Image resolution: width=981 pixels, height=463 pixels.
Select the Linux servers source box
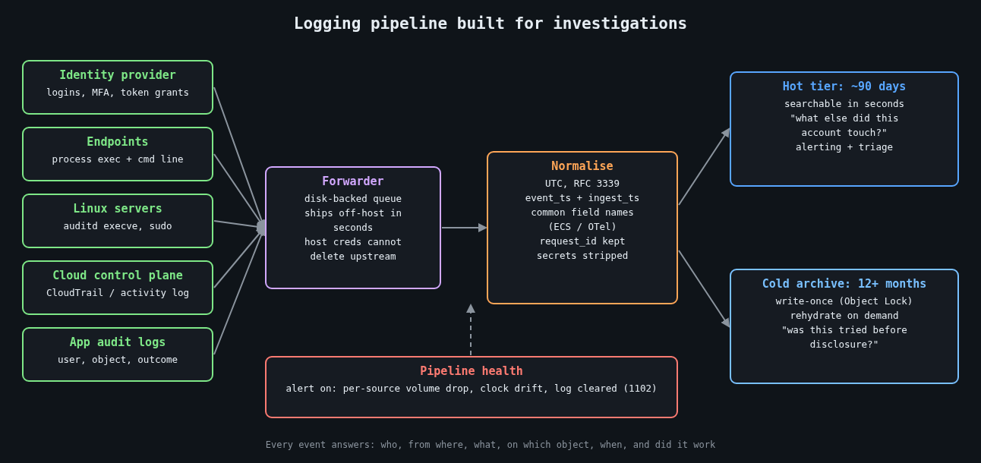point(118,221)
